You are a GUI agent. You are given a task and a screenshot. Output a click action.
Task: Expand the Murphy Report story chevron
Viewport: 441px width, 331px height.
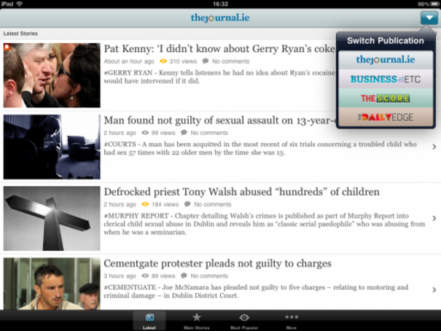tap(434, 218)
